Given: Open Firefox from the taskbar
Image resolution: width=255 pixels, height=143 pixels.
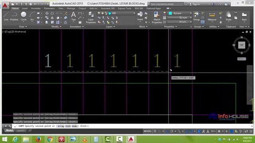Looking at the screenshot, I should pos(38,139).
